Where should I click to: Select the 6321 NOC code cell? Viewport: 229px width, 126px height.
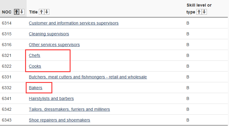pyautogui.click(x=7, y=55)
